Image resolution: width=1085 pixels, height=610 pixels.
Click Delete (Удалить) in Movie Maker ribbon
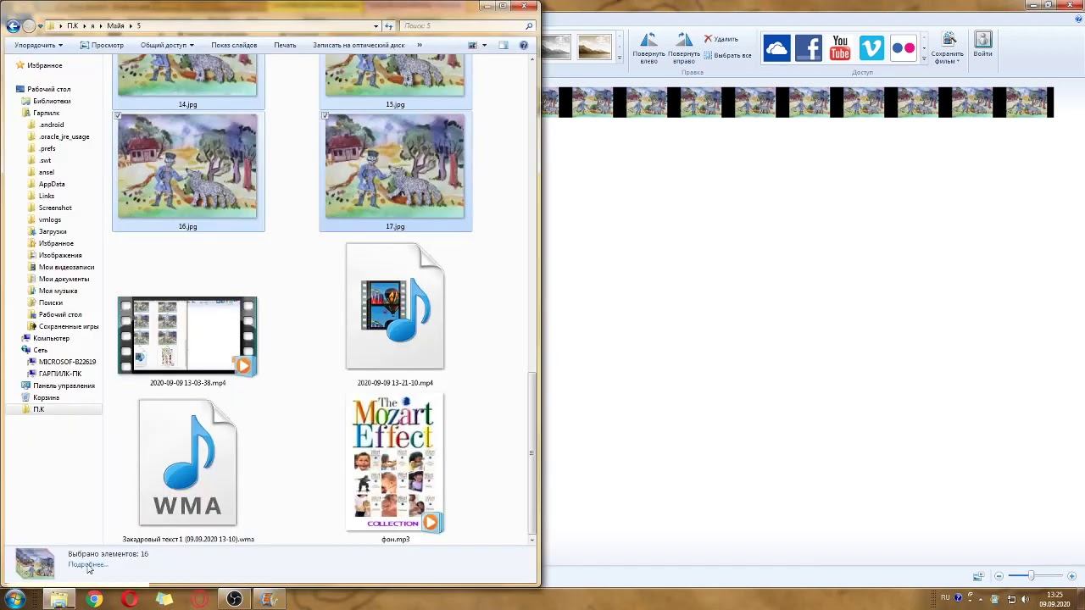point(721,39)
